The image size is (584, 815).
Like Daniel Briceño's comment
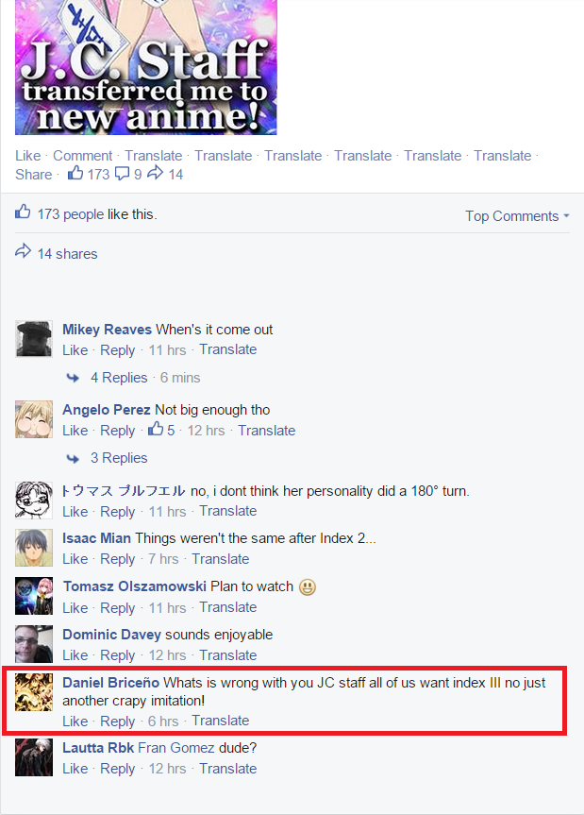[x=75, y=721]
